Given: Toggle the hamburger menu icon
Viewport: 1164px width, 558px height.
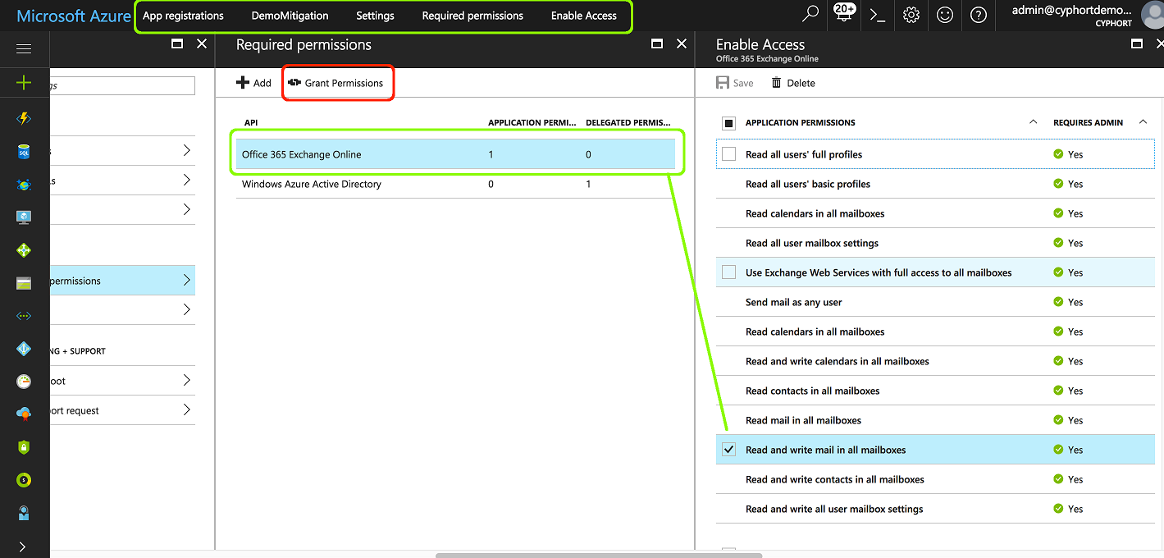Looking at the screenshot, I should pyautogui.click(x=24, y=49).
